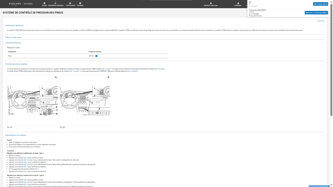Click Changer véhicule button
Image resolution: width=333 pixels, height=187 pixels.
click(320, 4)
